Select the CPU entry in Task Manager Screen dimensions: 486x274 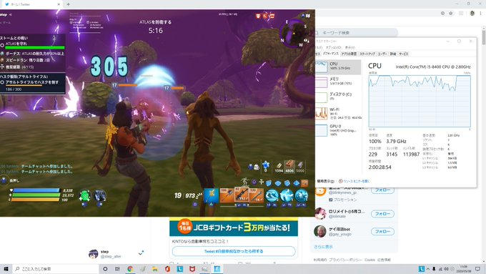pos(338,67)
